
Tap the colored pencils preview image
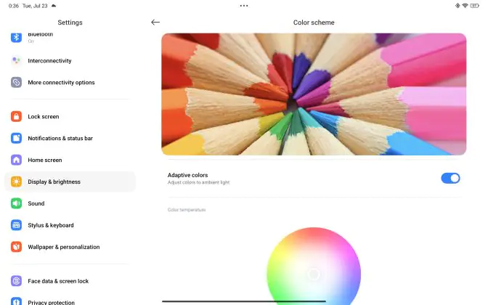click(314, 94)
